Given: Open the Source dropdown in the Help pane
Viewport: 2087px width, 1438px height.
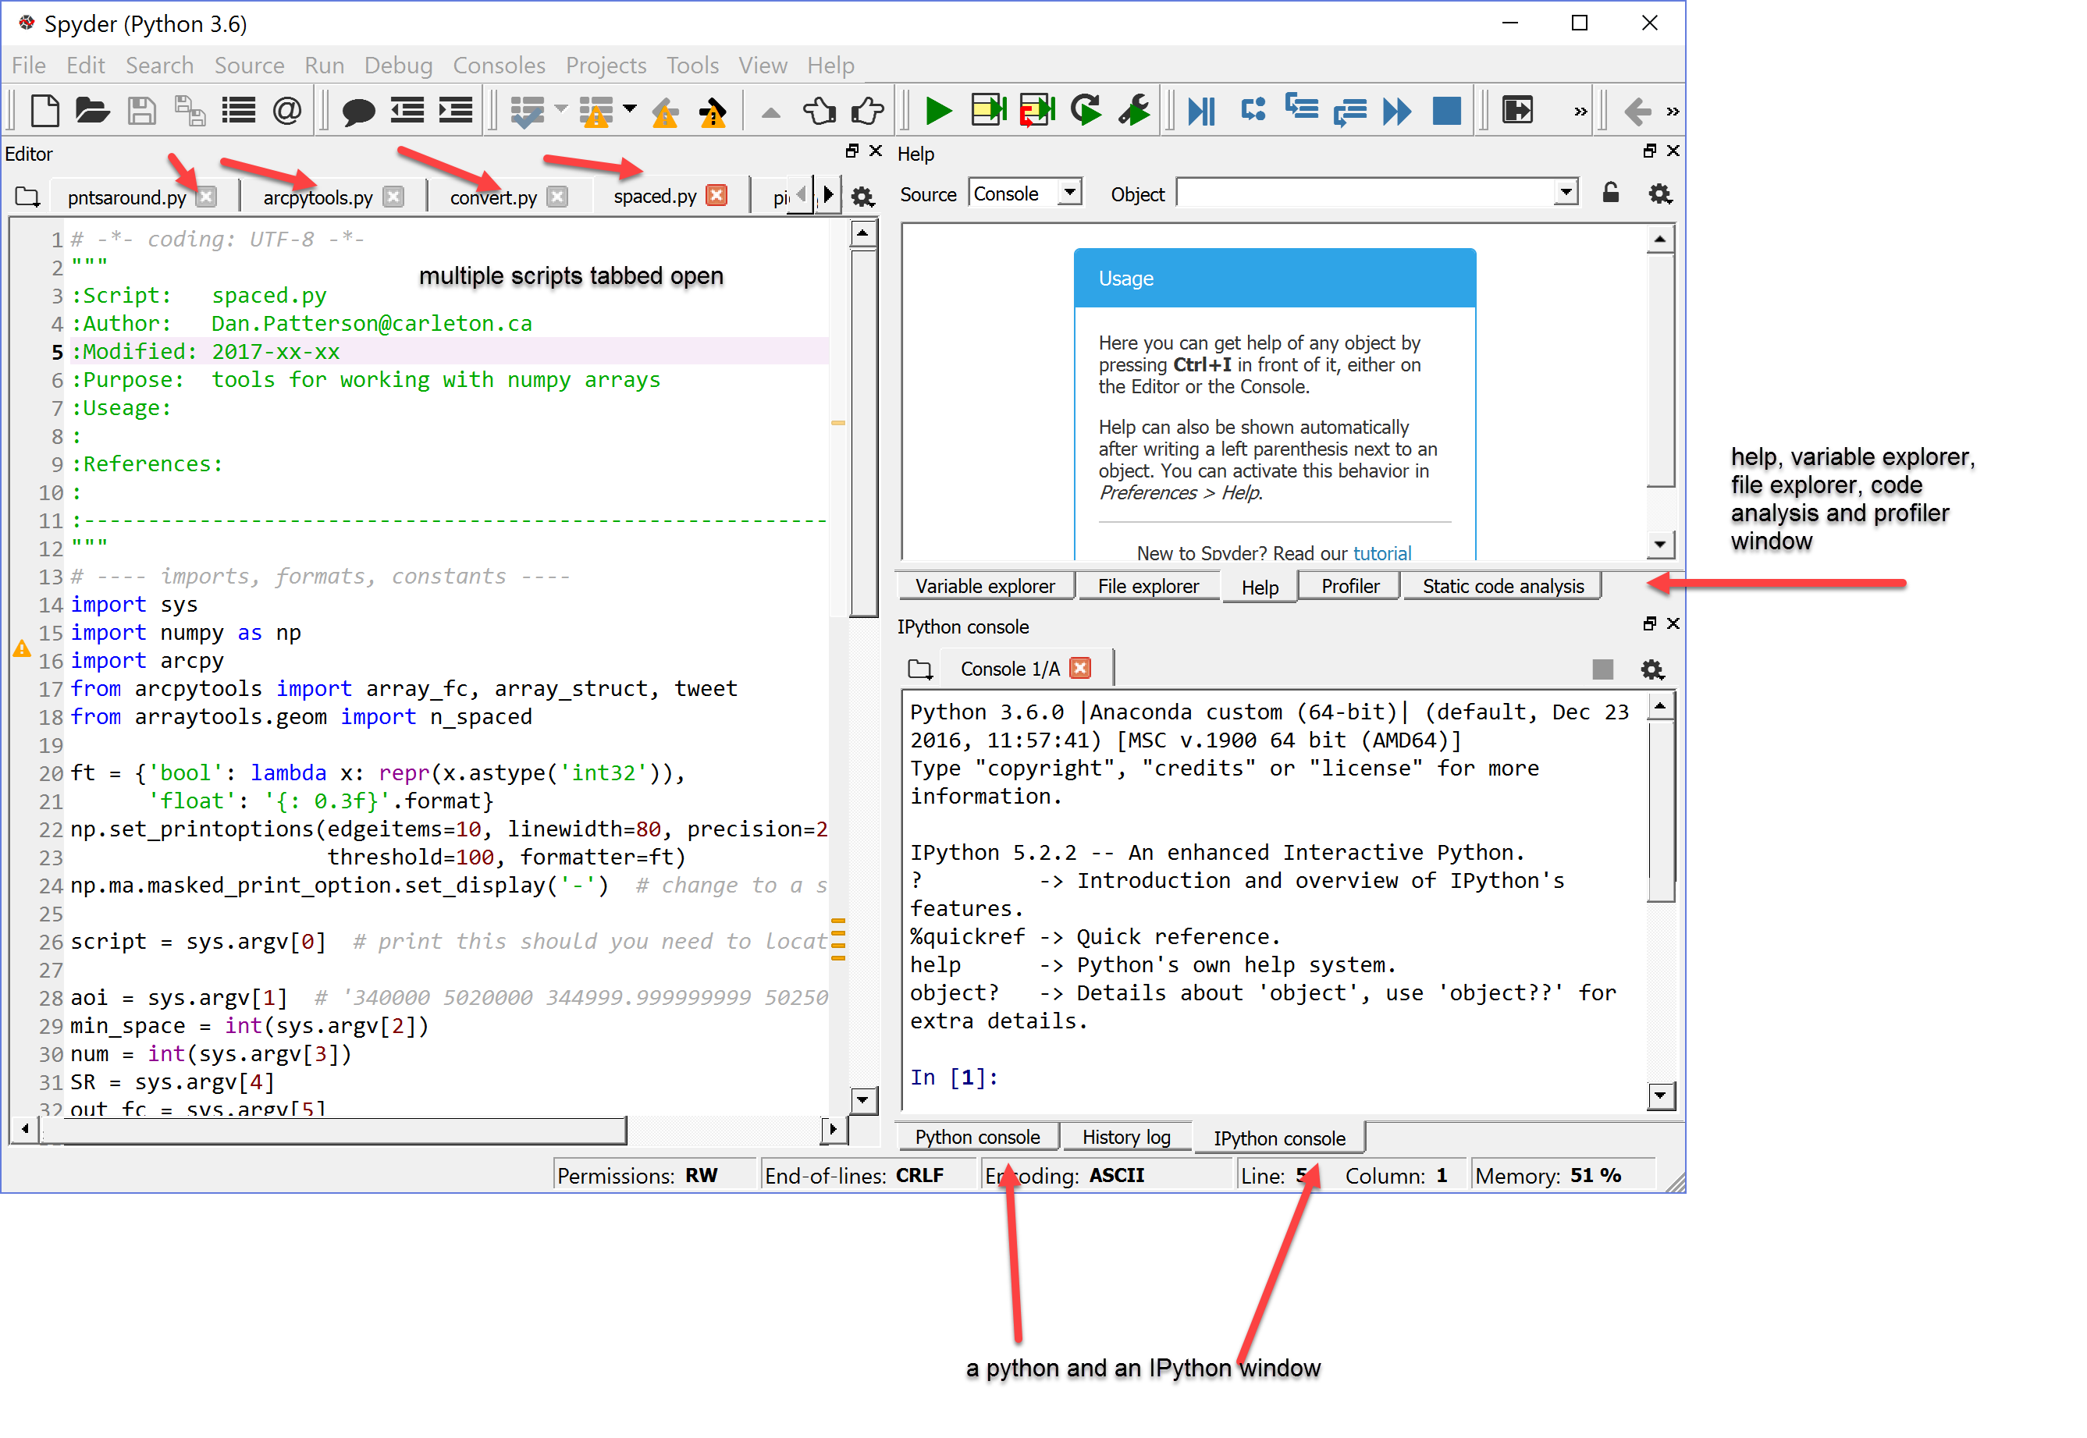Looking at the screenshot, I should click(x=1071, y=192).
